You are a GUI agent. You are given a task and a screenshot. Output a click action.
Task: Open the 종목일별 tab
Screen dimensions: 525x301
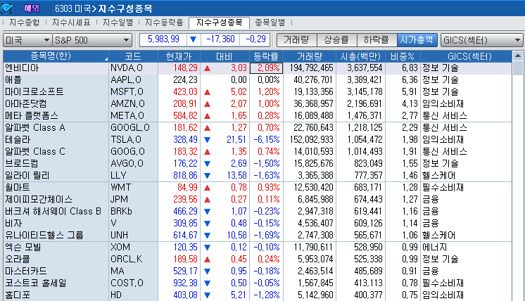point(270,23)
